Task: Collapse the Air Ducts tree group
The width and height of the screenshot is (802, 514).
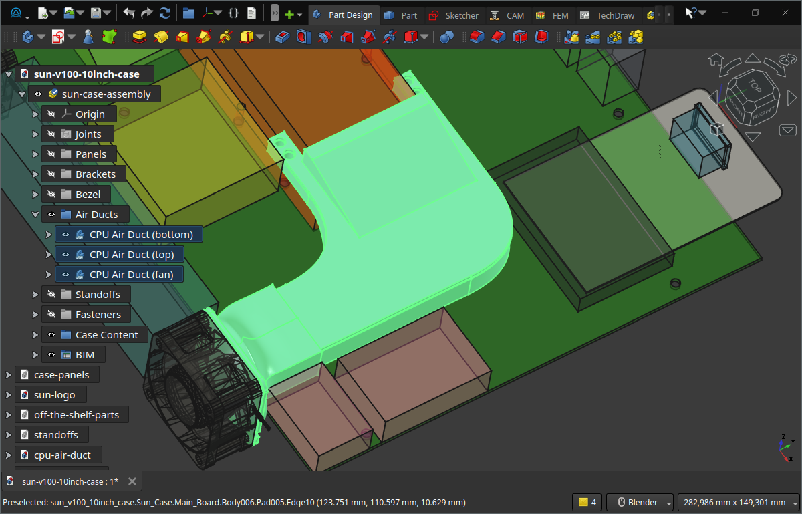Action: point(35,215)
